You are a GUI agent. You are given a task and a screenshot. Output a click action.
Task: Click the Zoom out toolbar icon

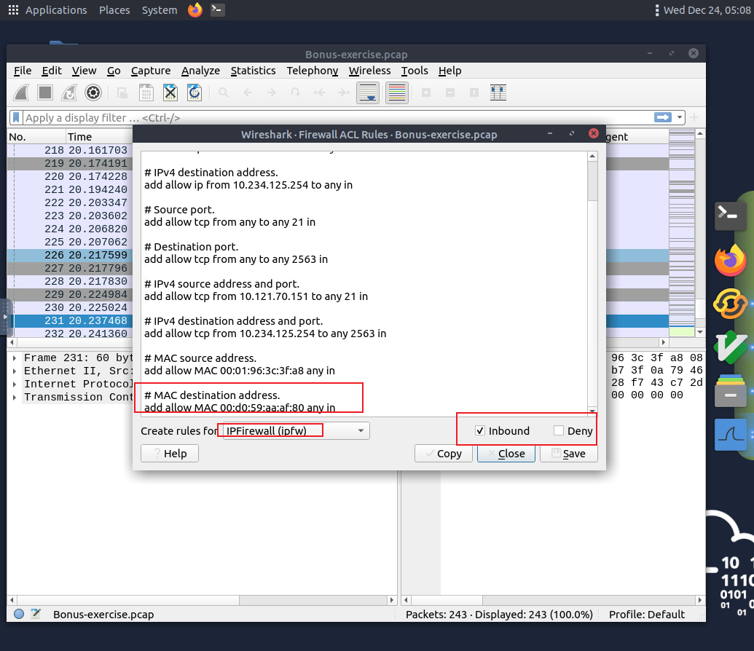coord(450,92)
